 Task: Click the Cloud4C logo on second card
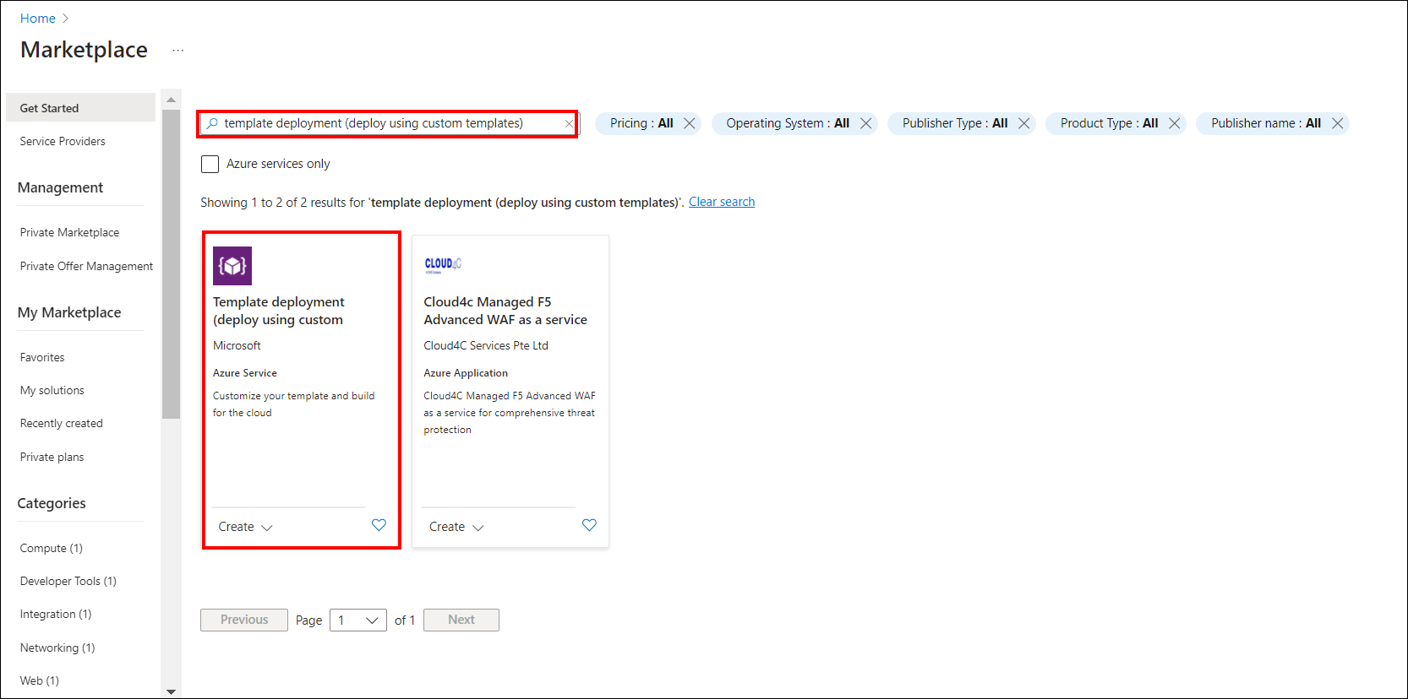tap(443, 265)
